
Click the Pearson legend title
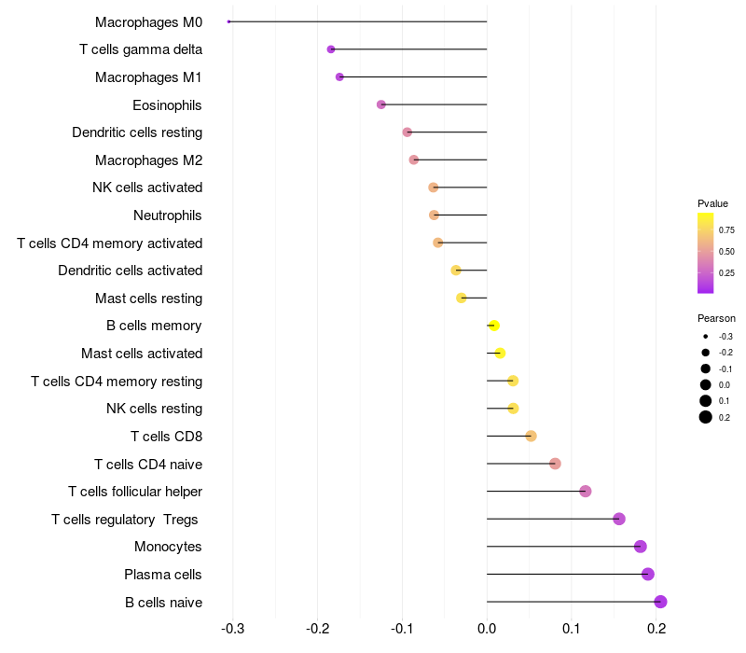pos(716,318)
